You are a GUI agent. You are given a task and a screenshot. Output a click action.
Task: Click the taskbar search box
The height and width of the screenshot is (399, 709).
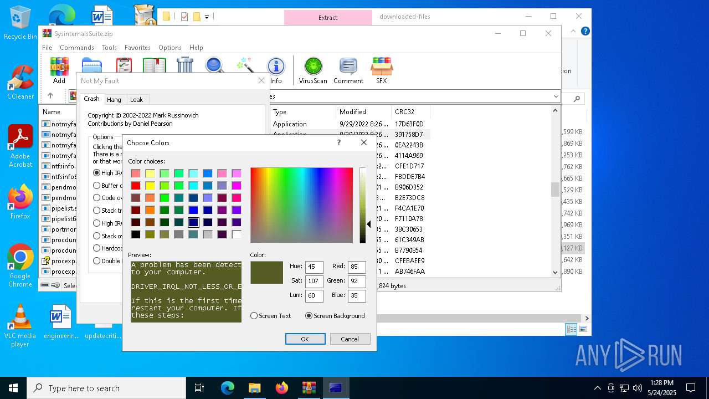point(106,388)
